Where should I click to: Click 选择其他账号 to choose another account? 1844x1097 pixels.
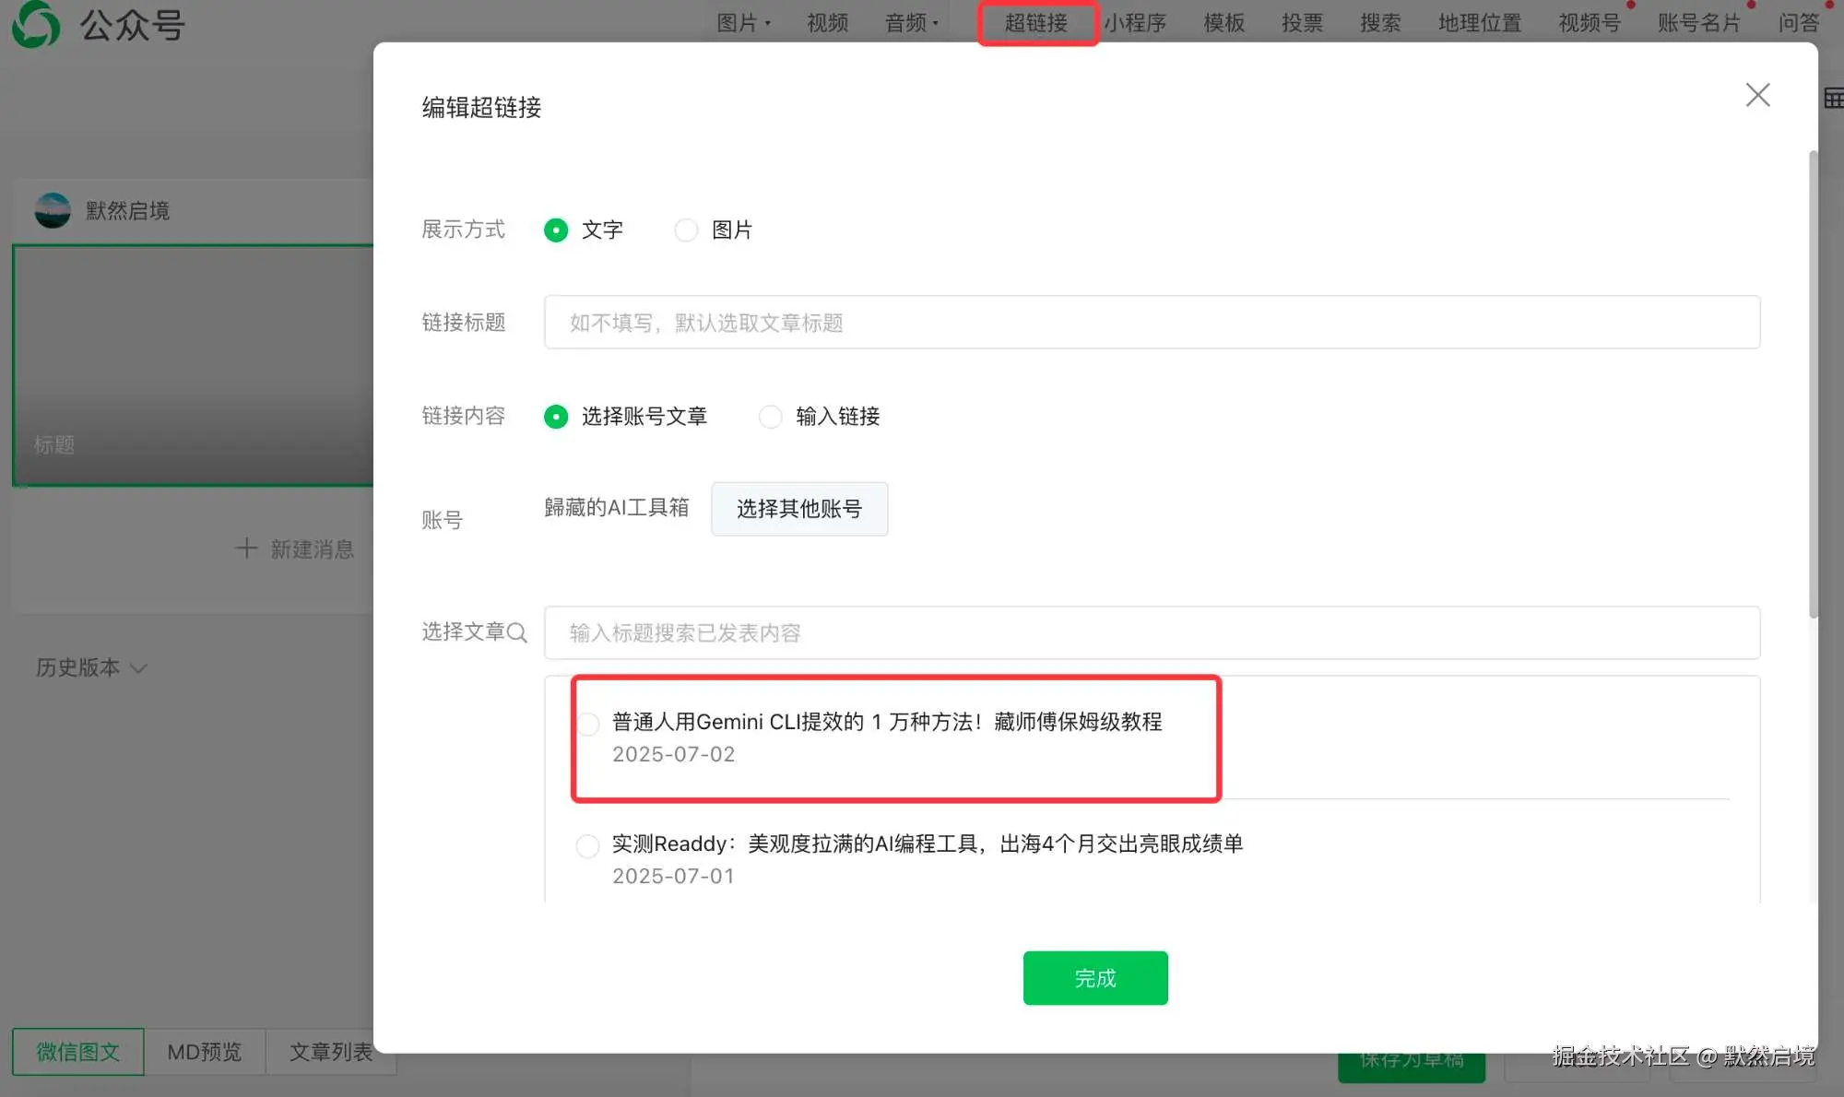point(799,509)
